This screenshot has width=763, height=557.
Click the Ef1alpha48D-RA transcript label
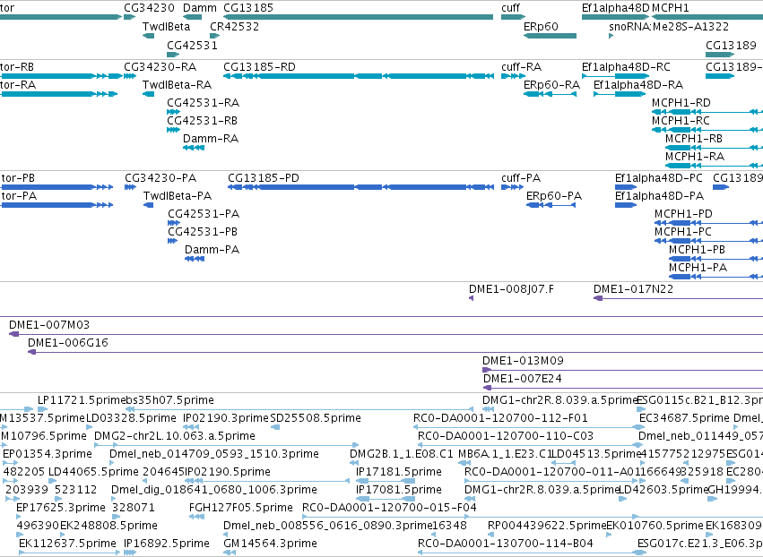click(x=638, y=84)
